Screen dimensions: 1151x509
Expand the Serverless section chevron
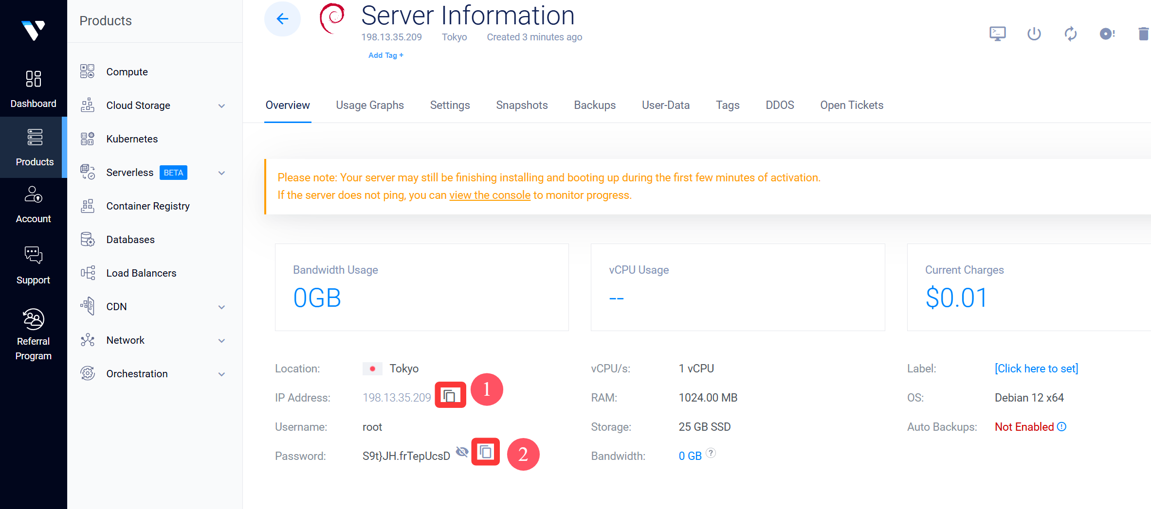(x=221, y=173)
